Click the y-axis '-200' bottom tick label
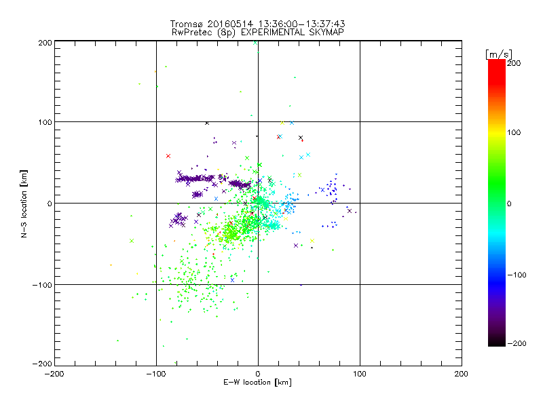 click(42, 364)
